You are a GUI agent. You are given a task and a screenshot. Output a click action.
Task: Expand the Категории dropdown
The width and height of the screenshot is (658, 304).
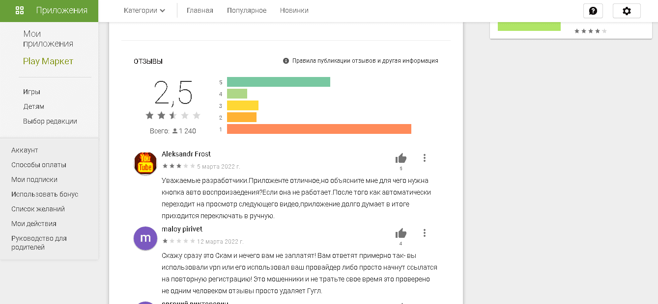(x=144, y=9)
